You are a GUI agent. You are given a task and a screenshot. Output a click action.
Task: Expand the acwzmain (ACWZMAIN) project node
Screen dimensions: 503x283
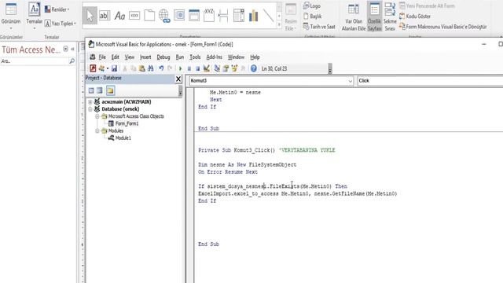(90, 102)
